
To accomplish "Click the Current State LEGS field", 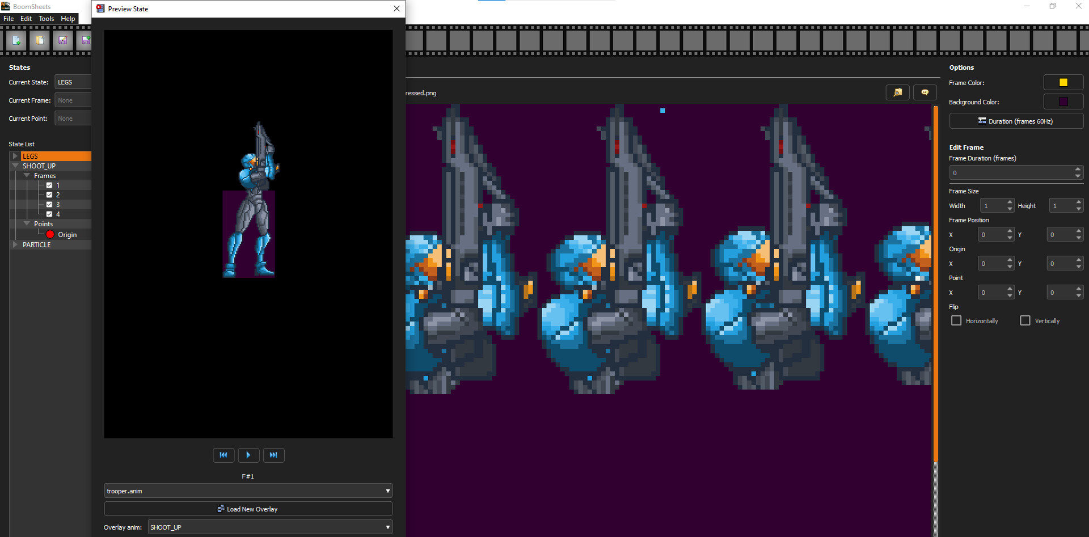I will (73, 82).
